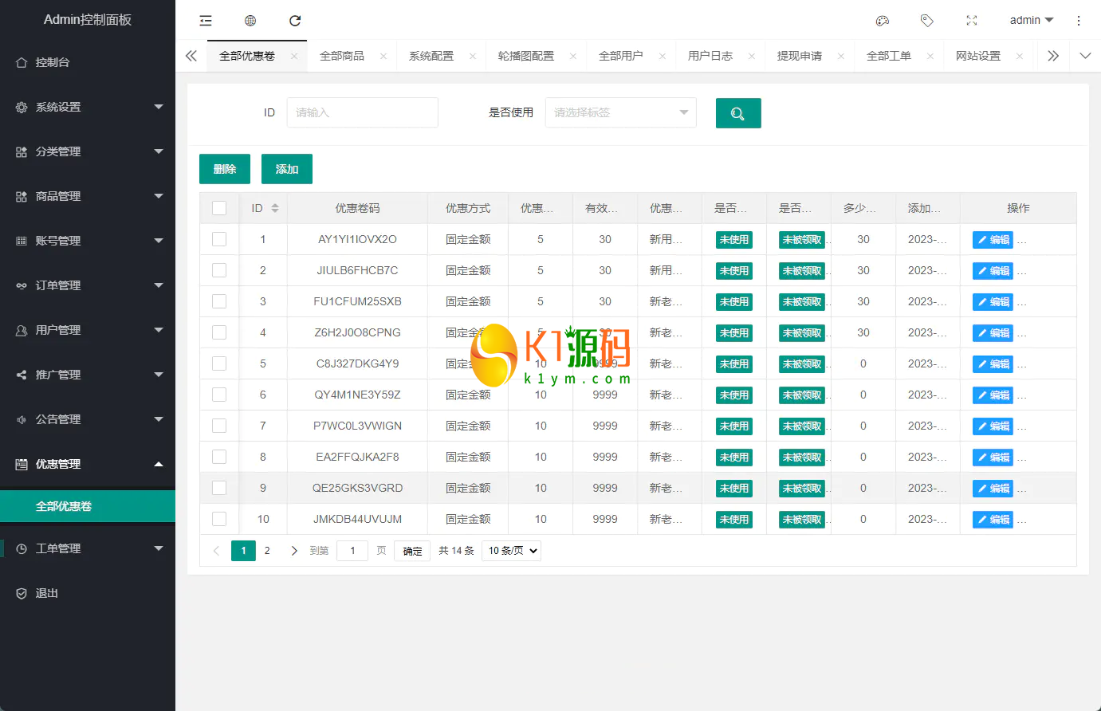This screenshot has height=711, width=1101.
Task: Toggle fullscreen mode icon
Action: pyautogui.click(x=971, y=21)
